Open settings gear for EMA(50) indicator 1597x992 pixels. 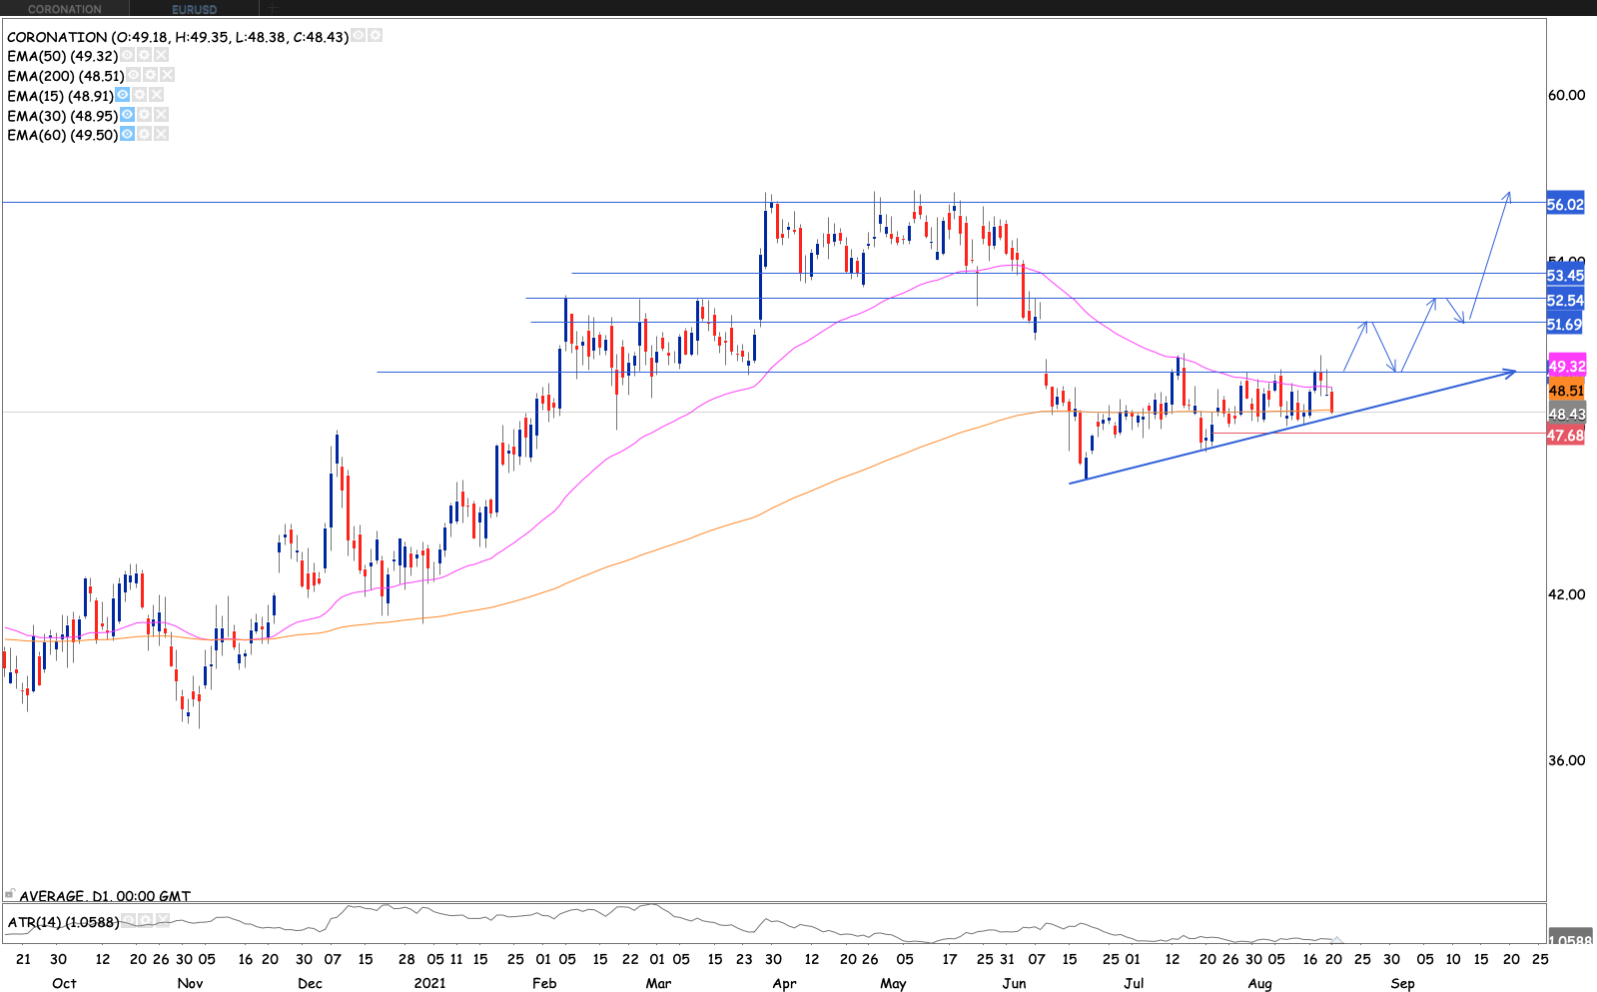144,56
